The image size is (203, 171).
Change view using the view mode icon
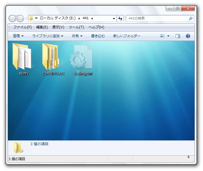pyautogui.click(x=162, y=36)
